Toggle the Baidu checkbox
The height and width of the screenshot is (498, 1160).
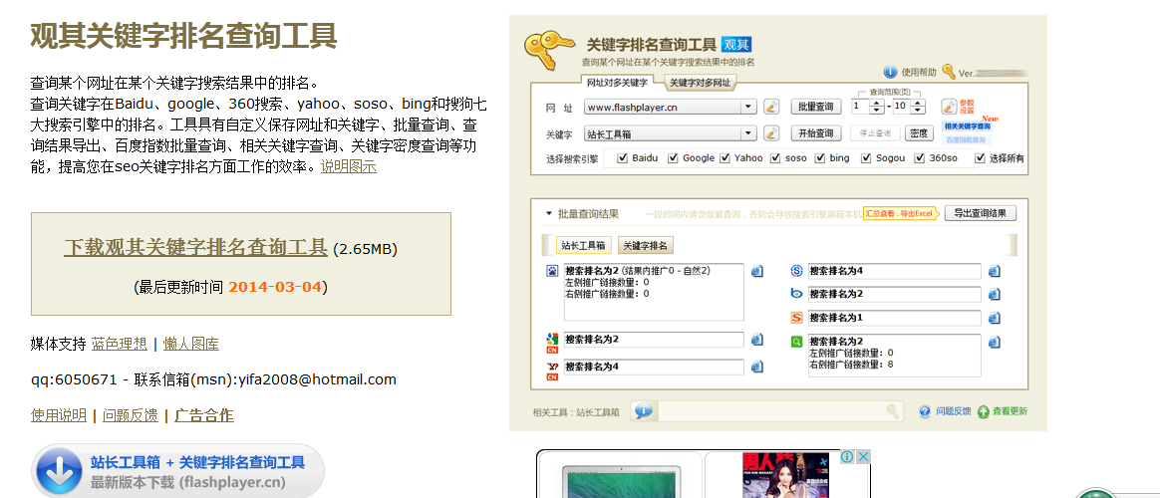point(622,158)
